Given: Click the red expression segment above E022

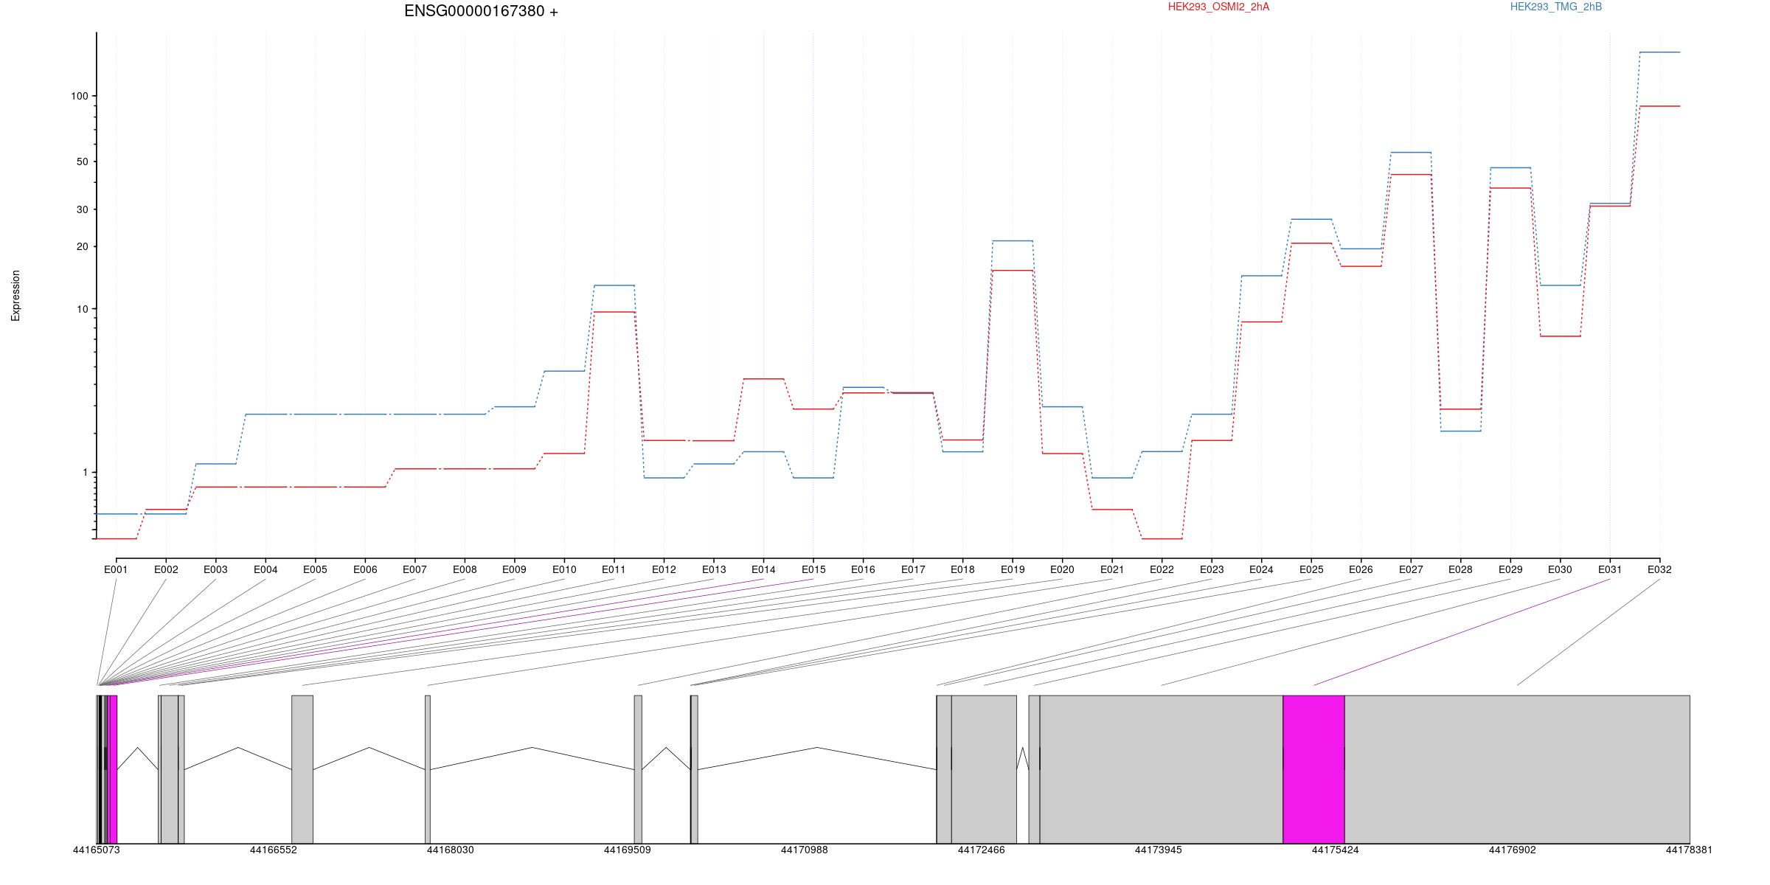Looking at the screenshot, I should pos(1162,538).
